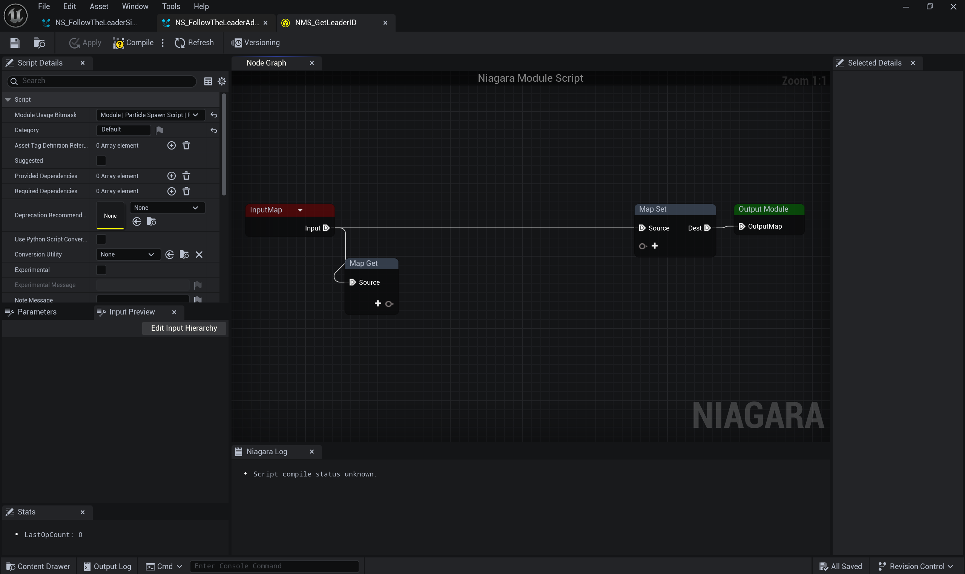This screenshot has height=574, width=965.
Task: Open Script Details settings gear
Action: pos(221,81)
